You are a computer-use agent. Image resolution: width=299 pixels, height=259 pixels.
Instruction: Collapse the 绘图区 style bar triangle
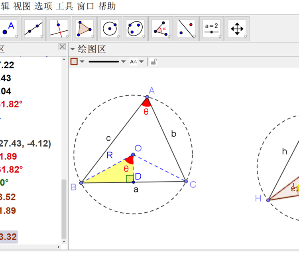tap(73, 49)
